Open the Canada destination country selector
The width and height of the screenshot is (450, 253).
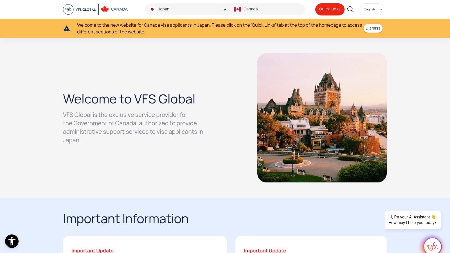(x=267, y=9)
